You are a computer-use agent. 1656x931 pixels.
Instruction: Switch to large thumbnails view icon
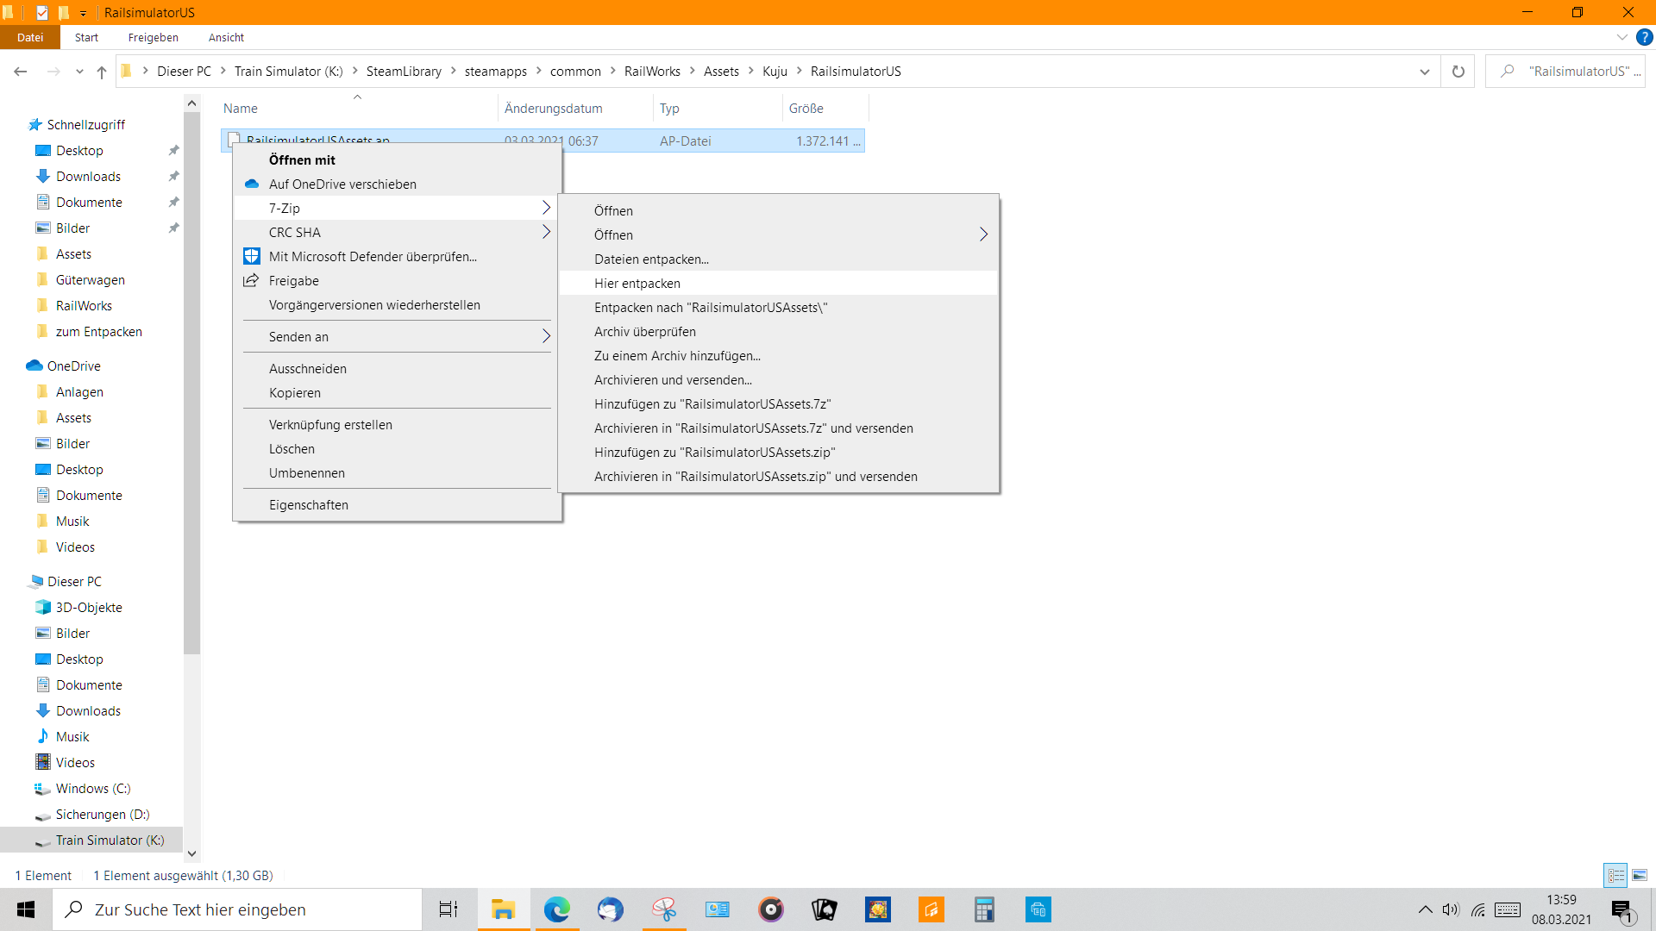pyautogui.click(x=1640, y=875)
